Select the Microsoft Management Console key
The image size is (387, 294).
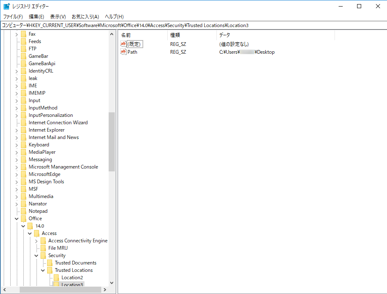pyautogui.click(x=63, y=167)
